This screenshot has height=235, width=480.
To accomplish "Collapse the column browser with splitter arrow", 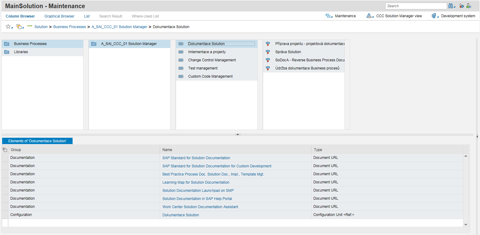I will point(238,134).
